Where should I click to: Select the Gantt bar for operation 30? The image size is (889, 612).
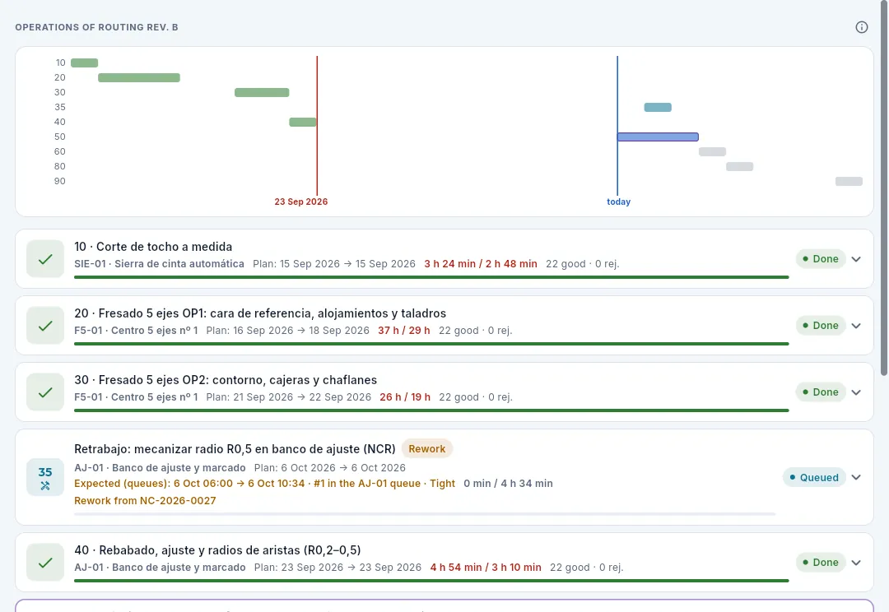pos(262,92)
